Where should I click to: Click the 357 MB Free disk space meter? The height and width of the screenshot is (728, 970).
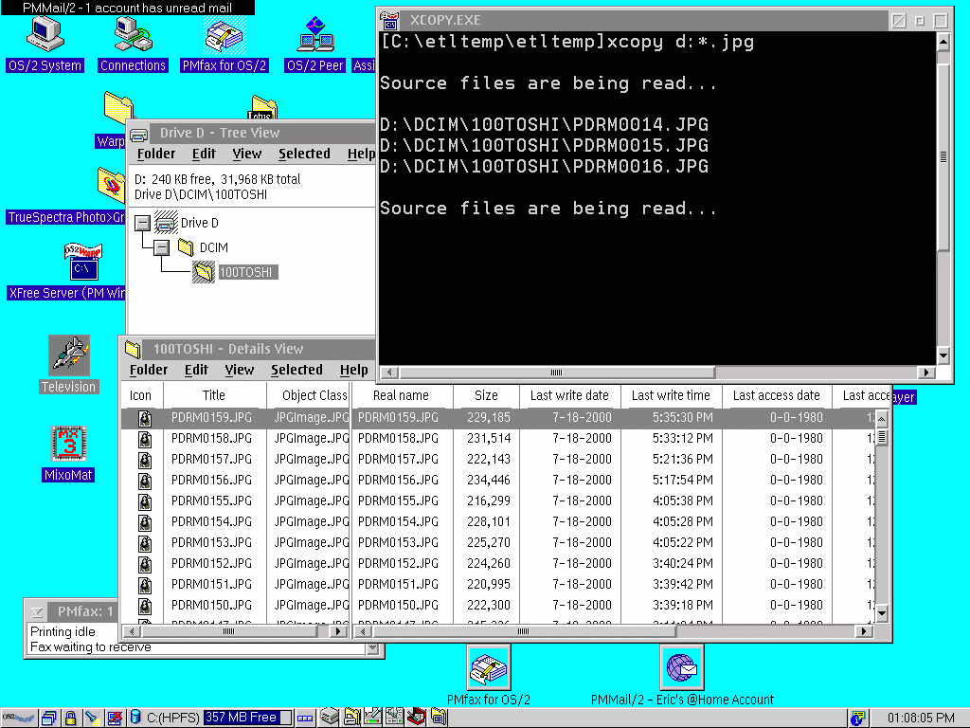247,718
